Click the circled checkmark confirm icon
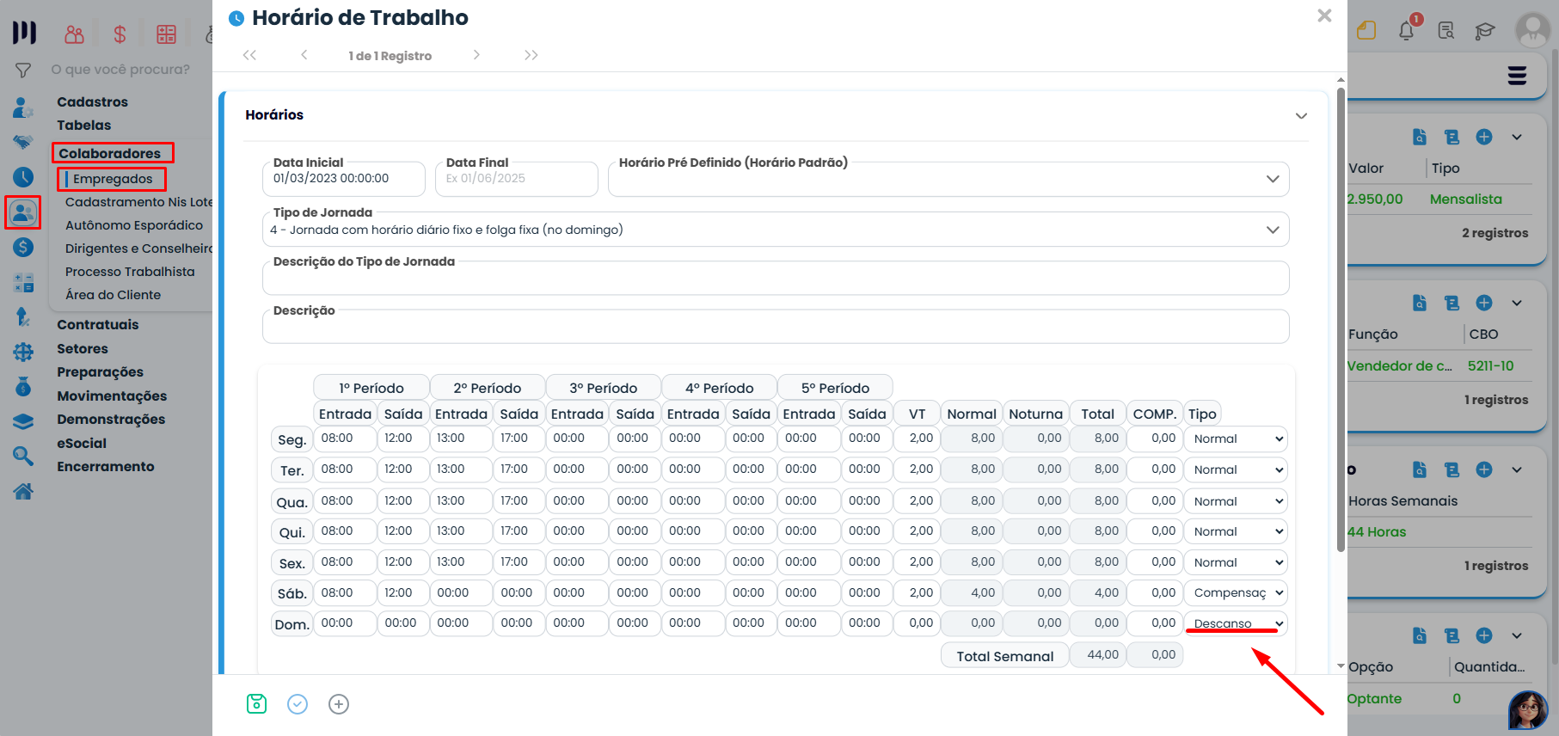The width and height of the screenshot is (1559, 736). pyautogui.click(x=298, y=704)
